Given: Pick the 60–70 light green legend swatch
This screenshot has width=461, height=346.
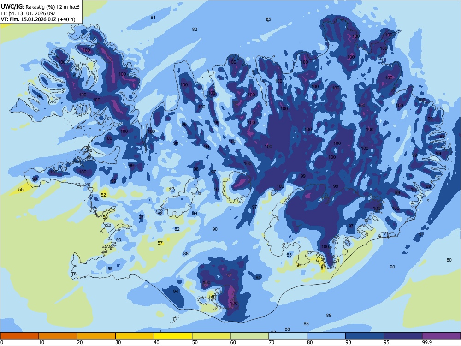Looking at the screenshot, I should tap(249, 336).
